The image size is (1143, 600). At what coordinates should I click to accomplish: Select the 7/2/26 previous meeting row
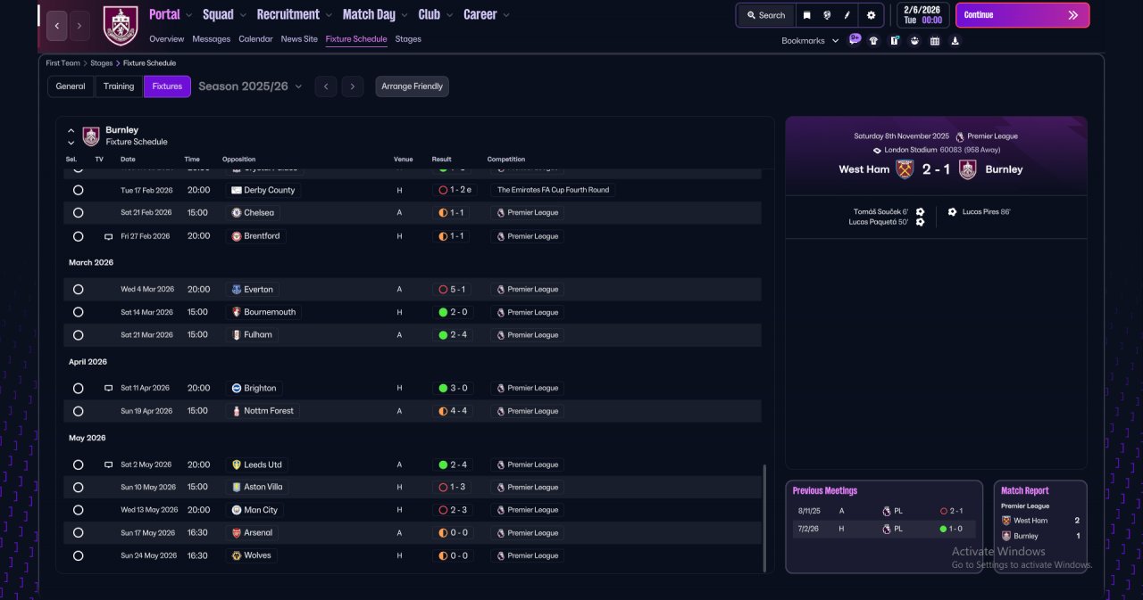(884, 529)
